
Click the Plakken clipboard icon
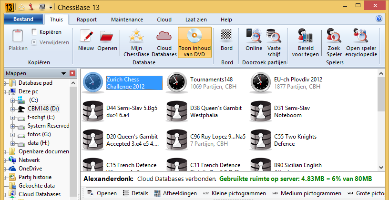point(18,37)
